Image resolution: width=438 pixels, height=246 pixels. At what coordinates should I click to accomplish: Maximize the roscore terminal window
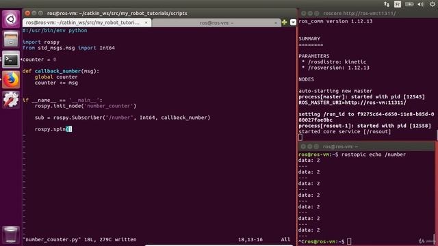(x=316, y=13)
